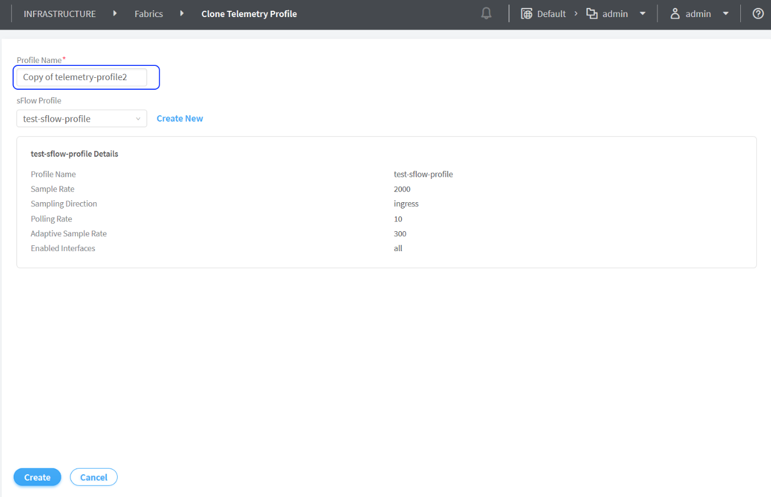Click the user profile person icon

tap(676, 14)
